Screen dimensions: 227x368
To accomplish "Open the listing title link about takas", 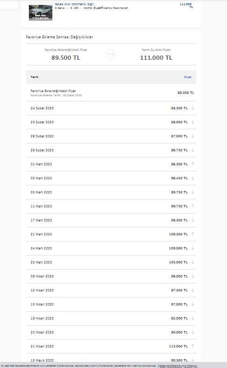I will 74,4.
